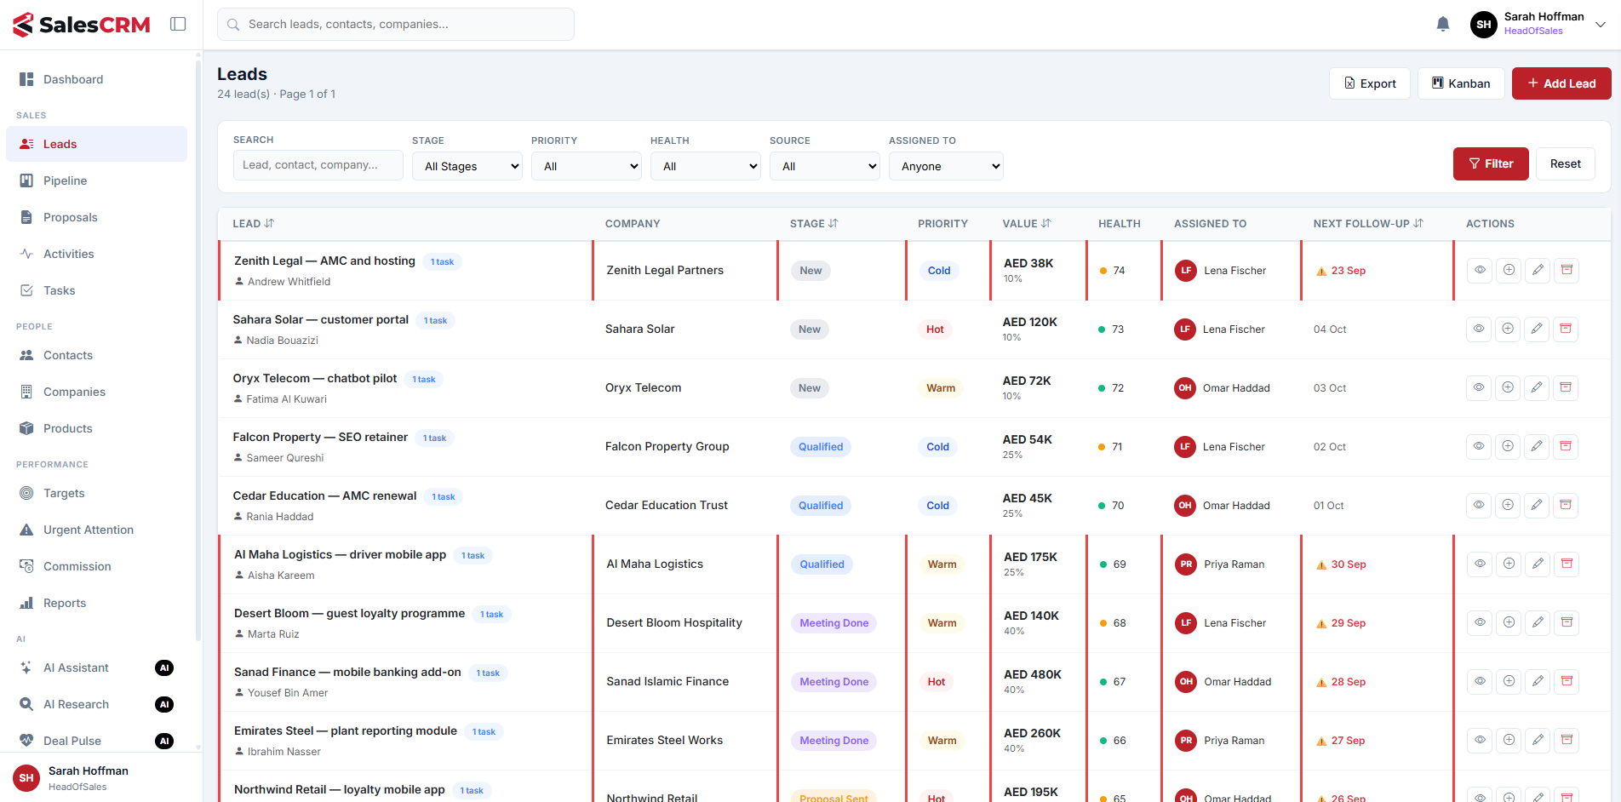View the Zenith Legal lead via eye icon
The width and height of the screenshot is (1621, 802).
click(x=1480, y=270)
